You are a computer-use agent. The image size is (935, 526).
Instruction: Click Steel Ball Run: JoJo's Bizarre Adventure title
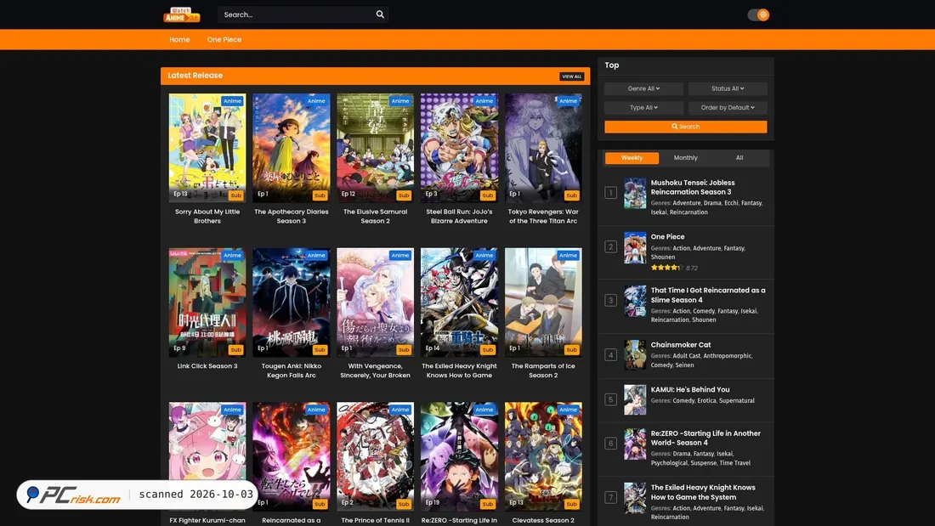click(x=459, y=217)
